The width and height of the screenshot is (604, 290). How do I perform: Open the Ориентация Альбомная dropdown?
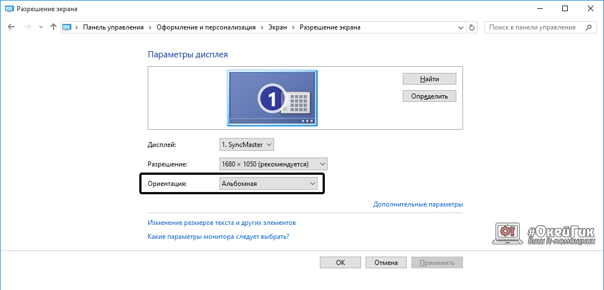tap(269, 184)
